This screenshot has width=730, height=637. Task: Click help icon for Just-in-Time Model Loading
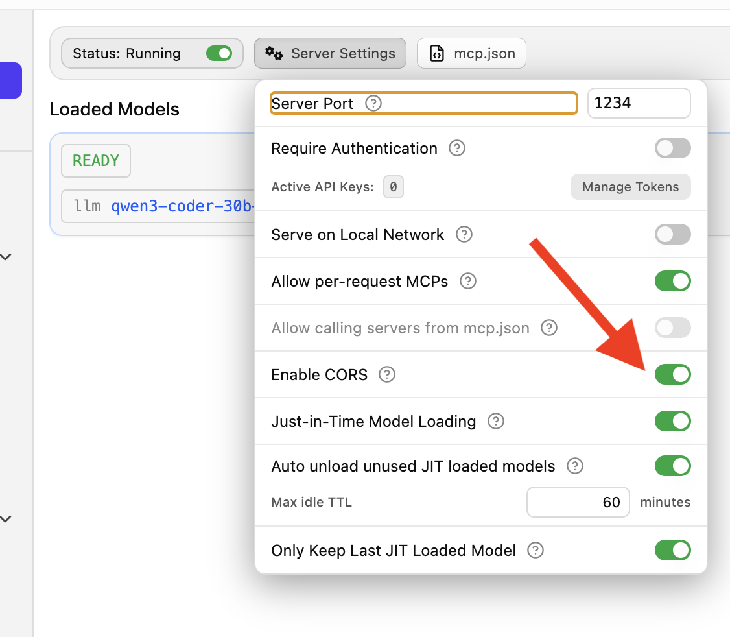(x=496, y=422)
